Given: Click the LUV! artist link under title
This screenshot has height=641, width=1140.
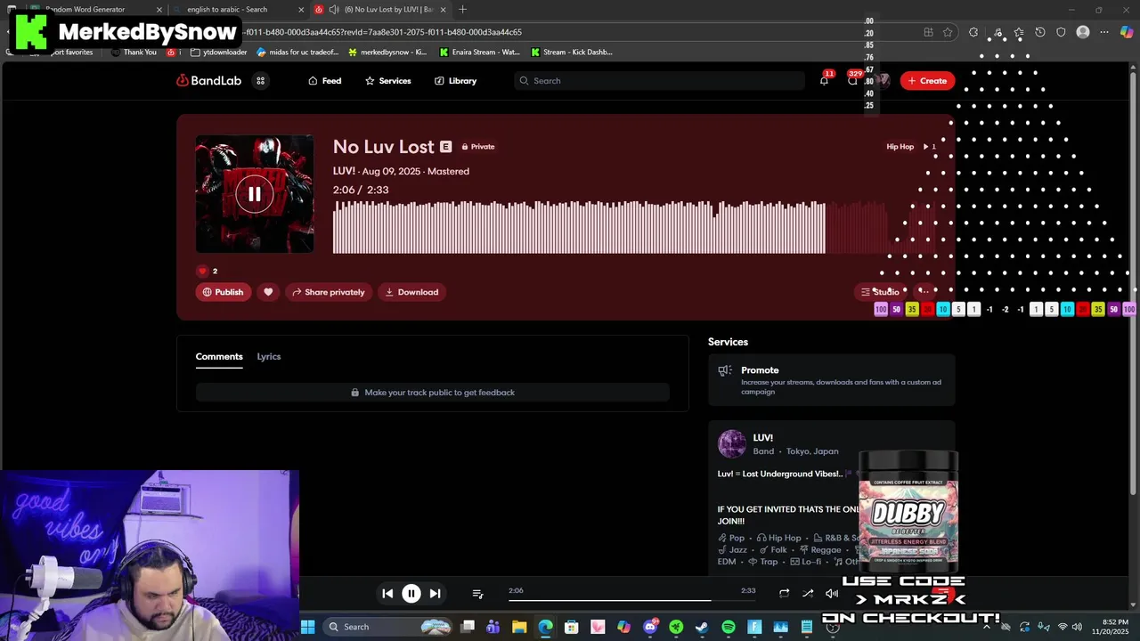Looking at the screenshot, I should (x=344, y=171).
